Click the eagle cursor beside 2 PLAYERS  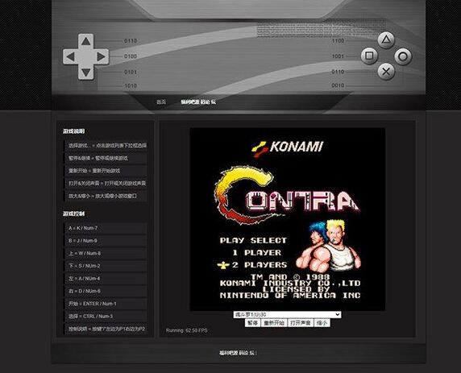tap(223, 265)
